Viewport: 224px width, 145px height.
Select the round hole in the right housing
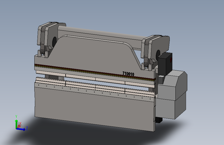point(158,55)
